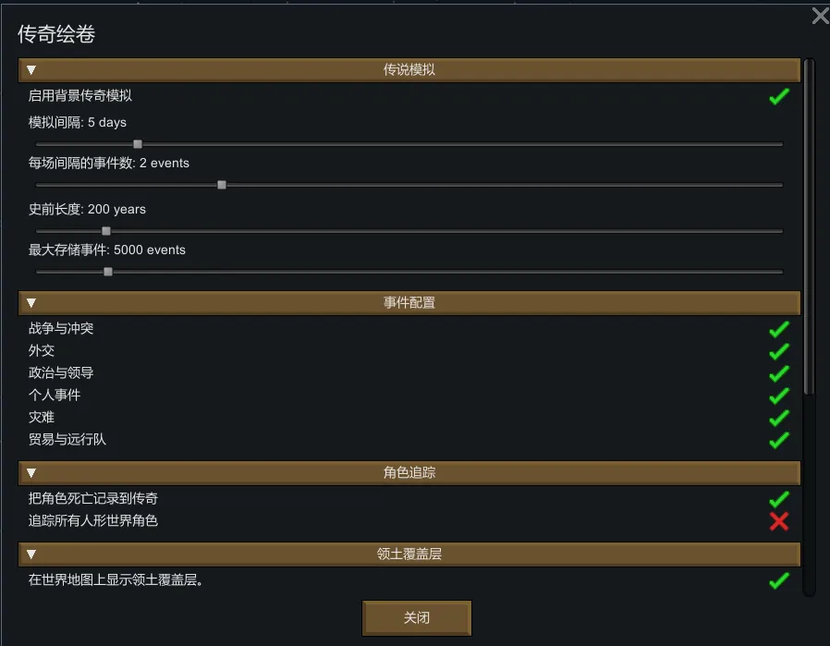Disable the 灾难 events checkmark

coord(779,418)
